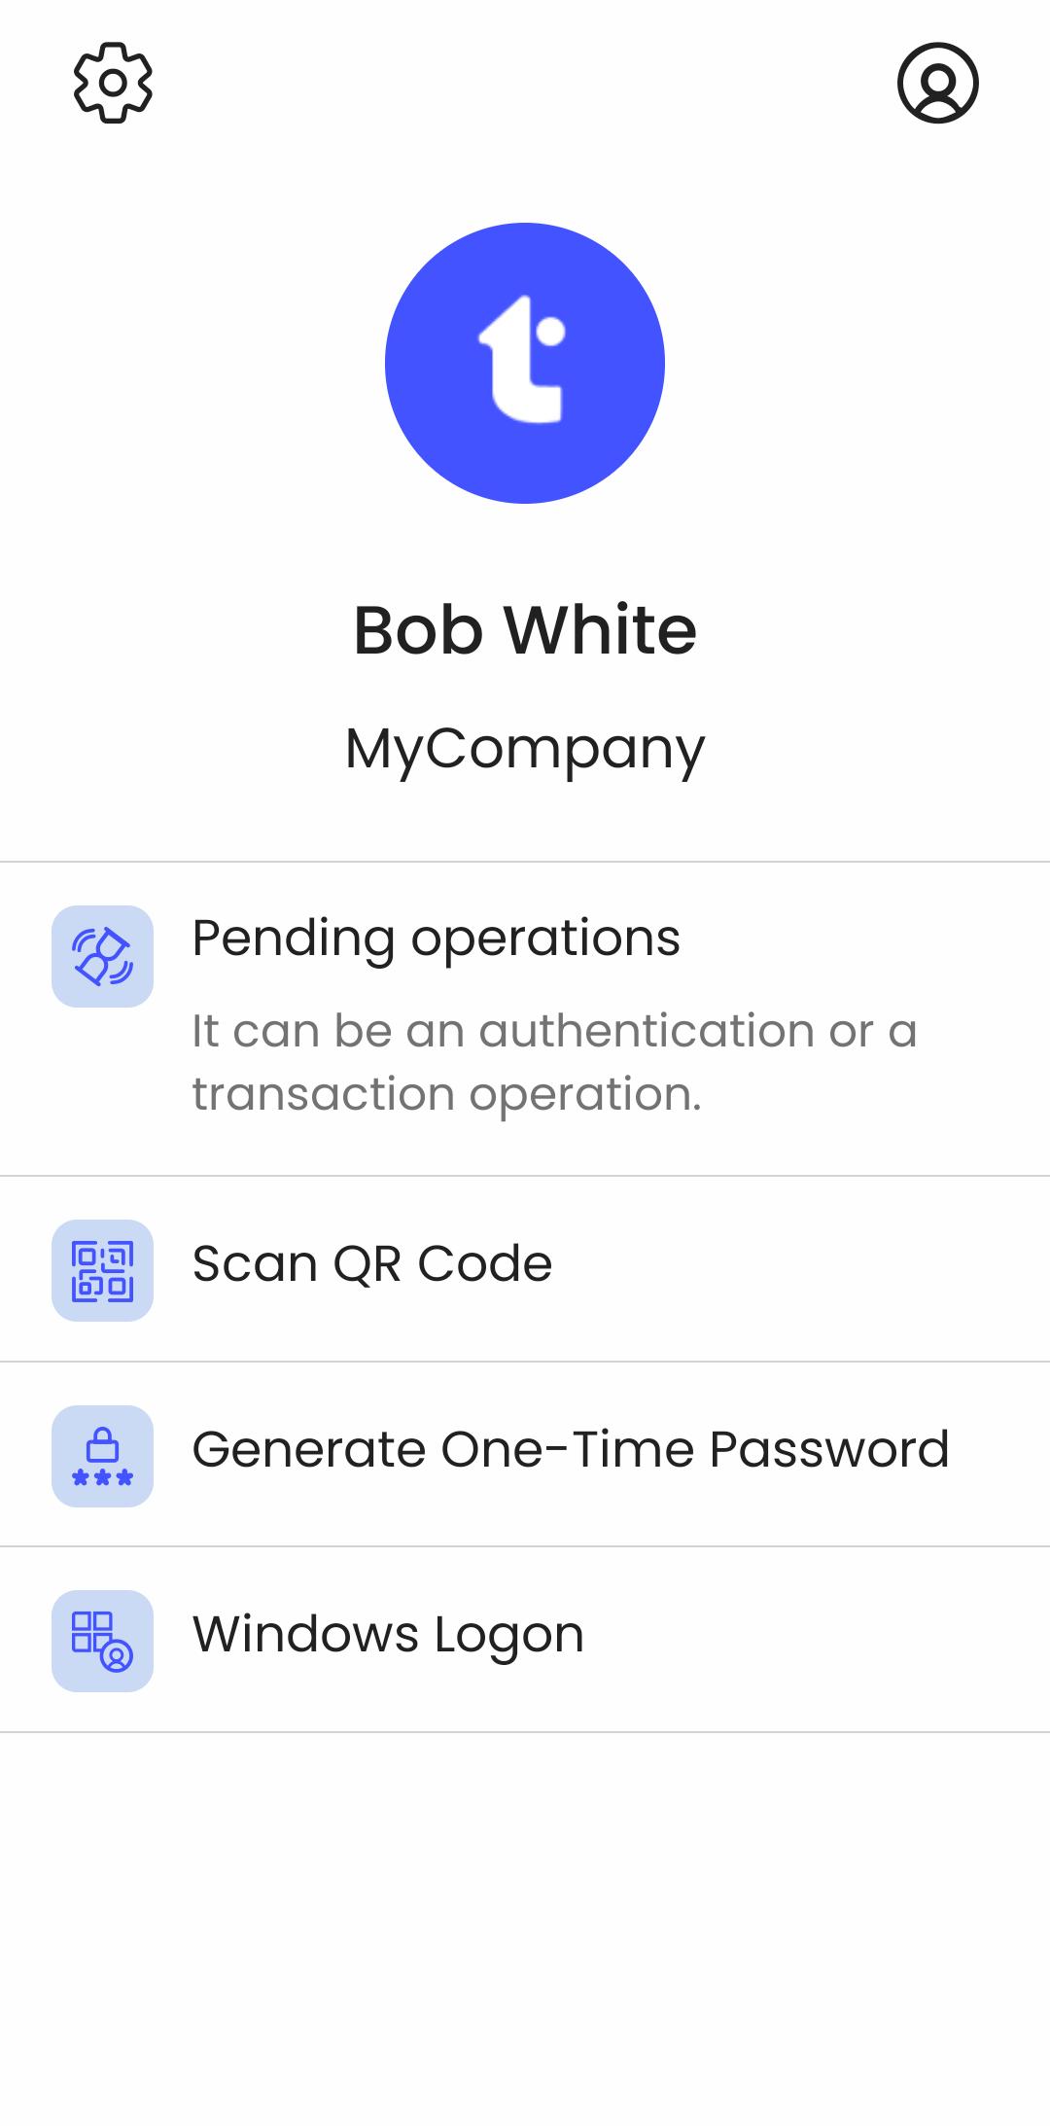Open the user profile icon

(x=937, y=83)
